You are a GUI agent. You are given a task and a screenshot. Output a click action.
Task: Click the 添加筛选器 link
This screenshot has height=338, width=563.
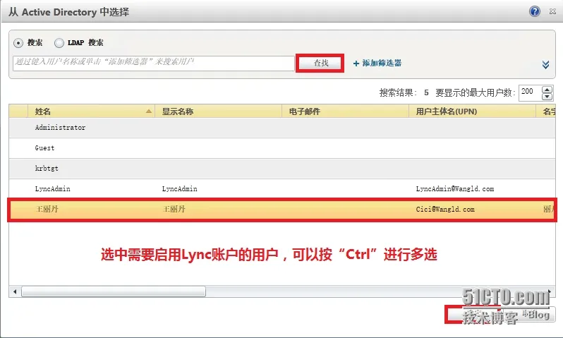click(377, 64)
